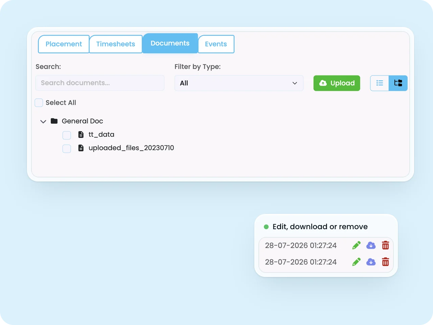This screenshot has height=325, width=433.
Task: Open the Filter by Type dropdown
Action: (x=239, y=83)
